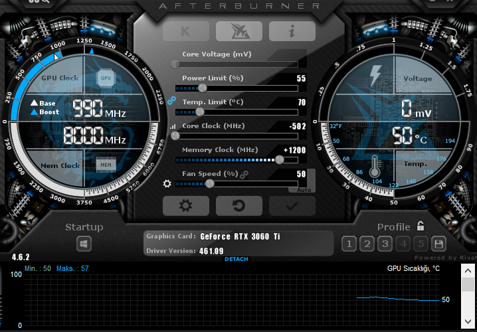This screenshot has height=332, width=477.
Task: Click the MSI jet logo button
Action: pos(239,31)
